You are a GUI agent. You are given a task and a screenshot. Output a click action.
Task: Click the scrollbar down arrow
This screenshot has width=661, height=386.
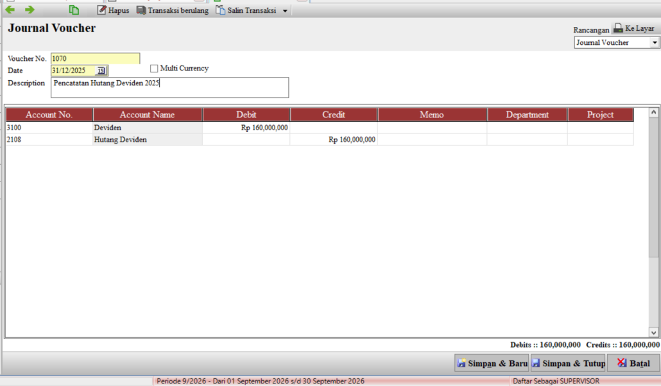click(x=653, y=333)
